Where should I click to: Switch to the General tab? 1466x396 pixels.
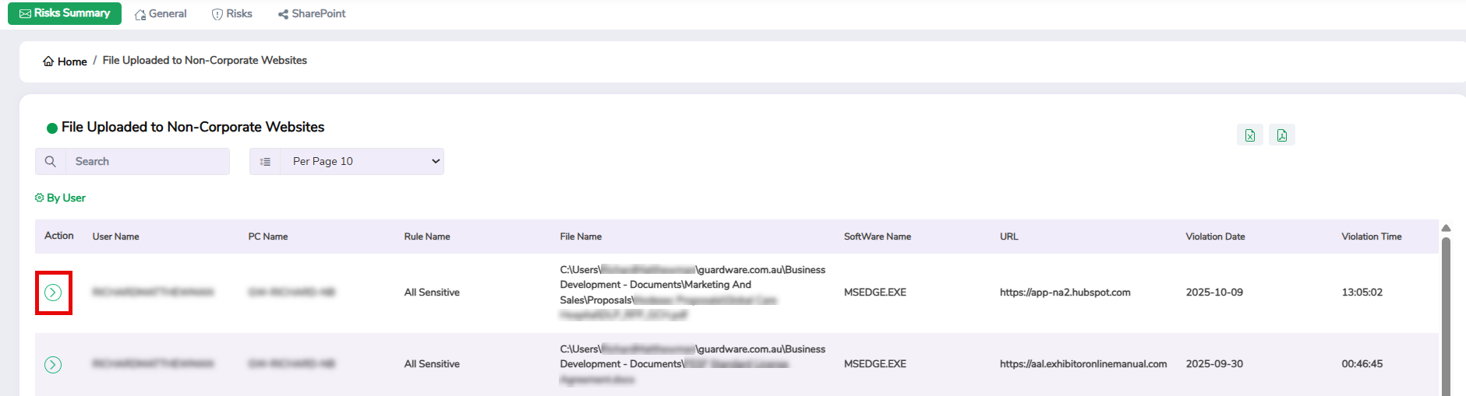coord(161,14)
